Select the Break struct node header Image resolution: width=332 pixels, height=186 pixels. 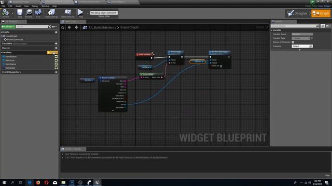[x=113, y=78]
